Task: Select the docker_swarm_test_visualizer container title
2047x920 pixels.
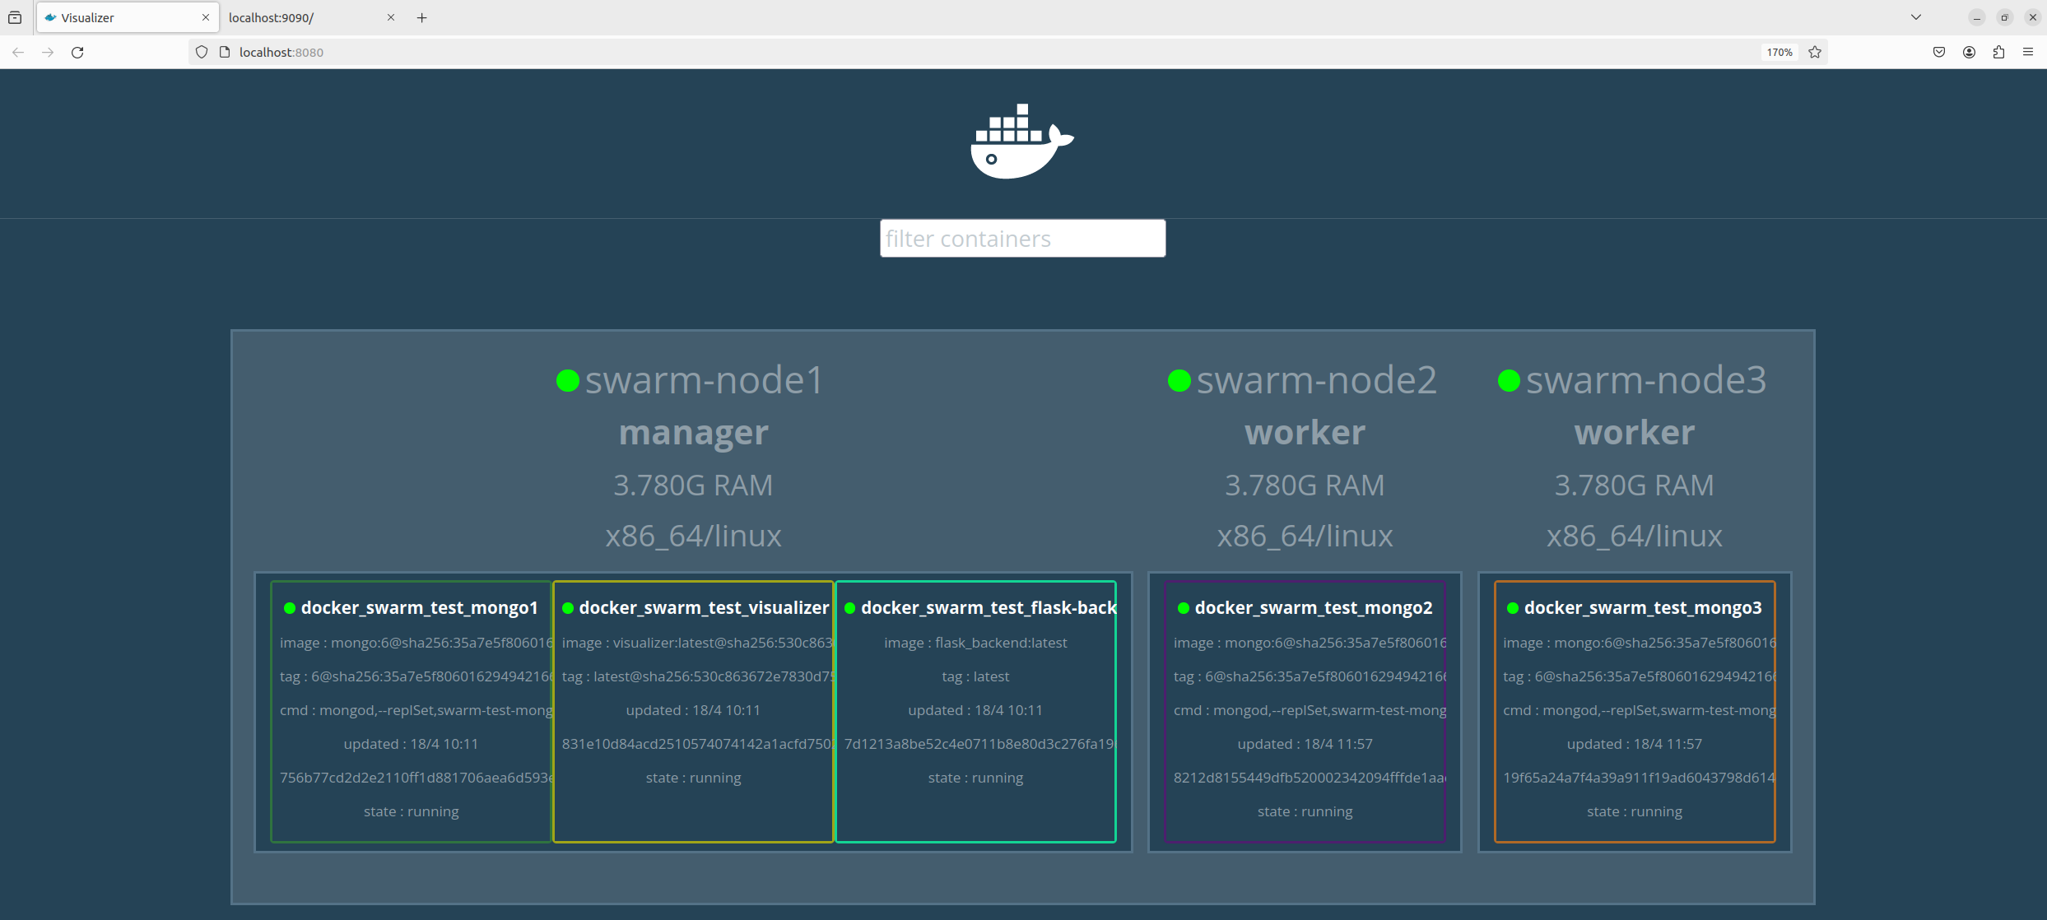Action: tap(704, 608)
